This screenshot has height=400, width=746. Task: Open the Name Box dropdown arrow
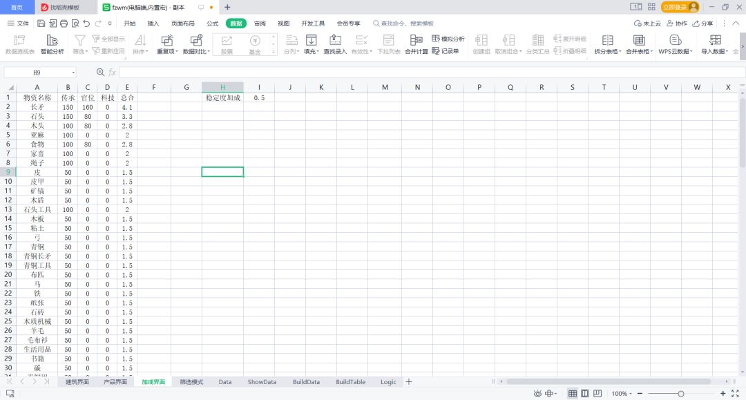pos(73,73)
